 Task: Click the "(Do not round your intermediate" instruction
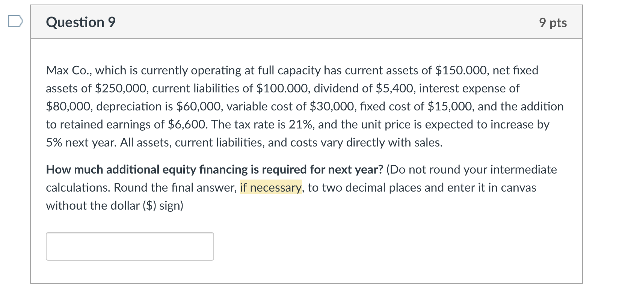coord(471,169)
